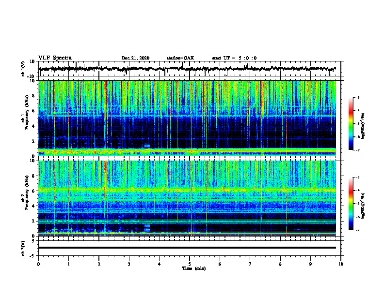Click the "-7" label below ch.2 color bar
This screenshot has width=384, height=296.
357,230
